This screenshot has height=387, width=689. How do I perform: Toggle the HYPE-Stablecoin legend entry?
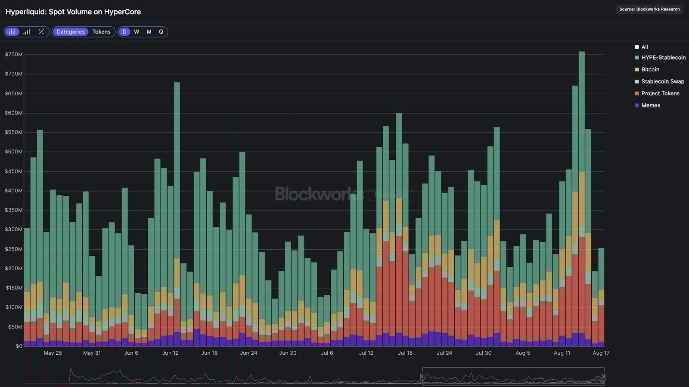pos(660,58)
